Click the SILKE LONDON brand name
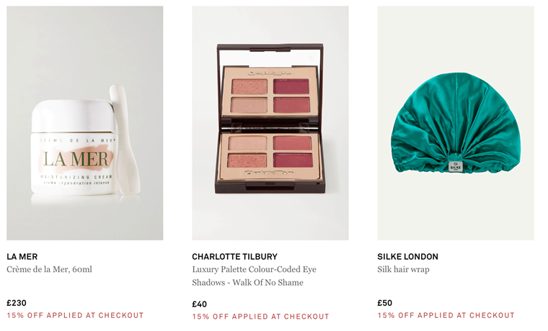The width and height of the screenshot is (548, 331). [x=407, y=257]
